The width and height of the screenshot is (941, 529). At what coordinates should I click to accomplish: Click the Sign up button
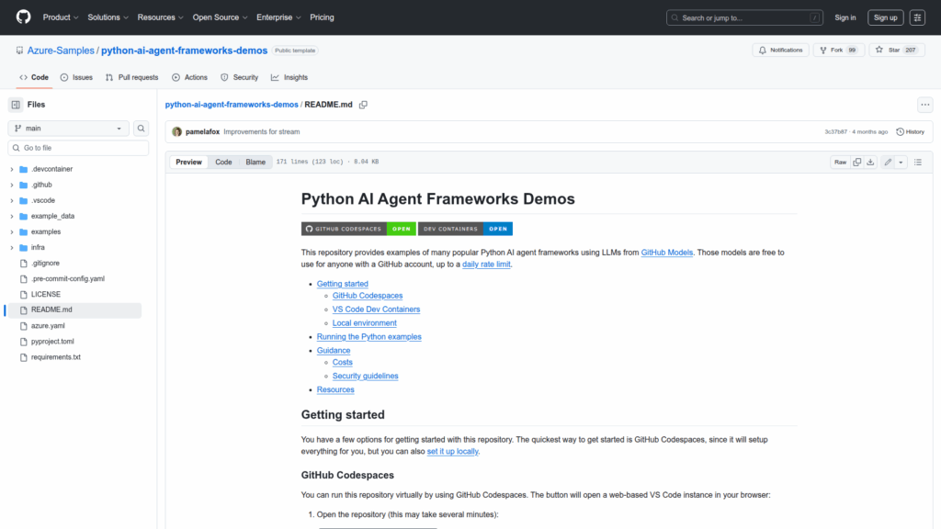885,17
